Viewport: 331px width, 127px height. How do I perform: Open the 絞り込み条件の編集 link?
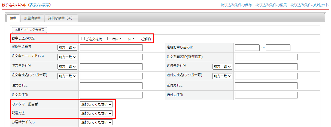[x=271, y=5]
